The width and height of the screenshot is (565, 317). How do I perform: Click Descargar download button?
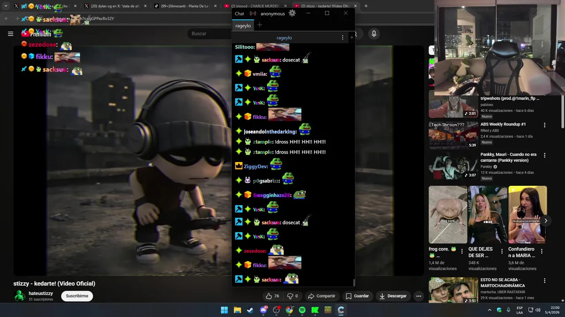point(393,296)
